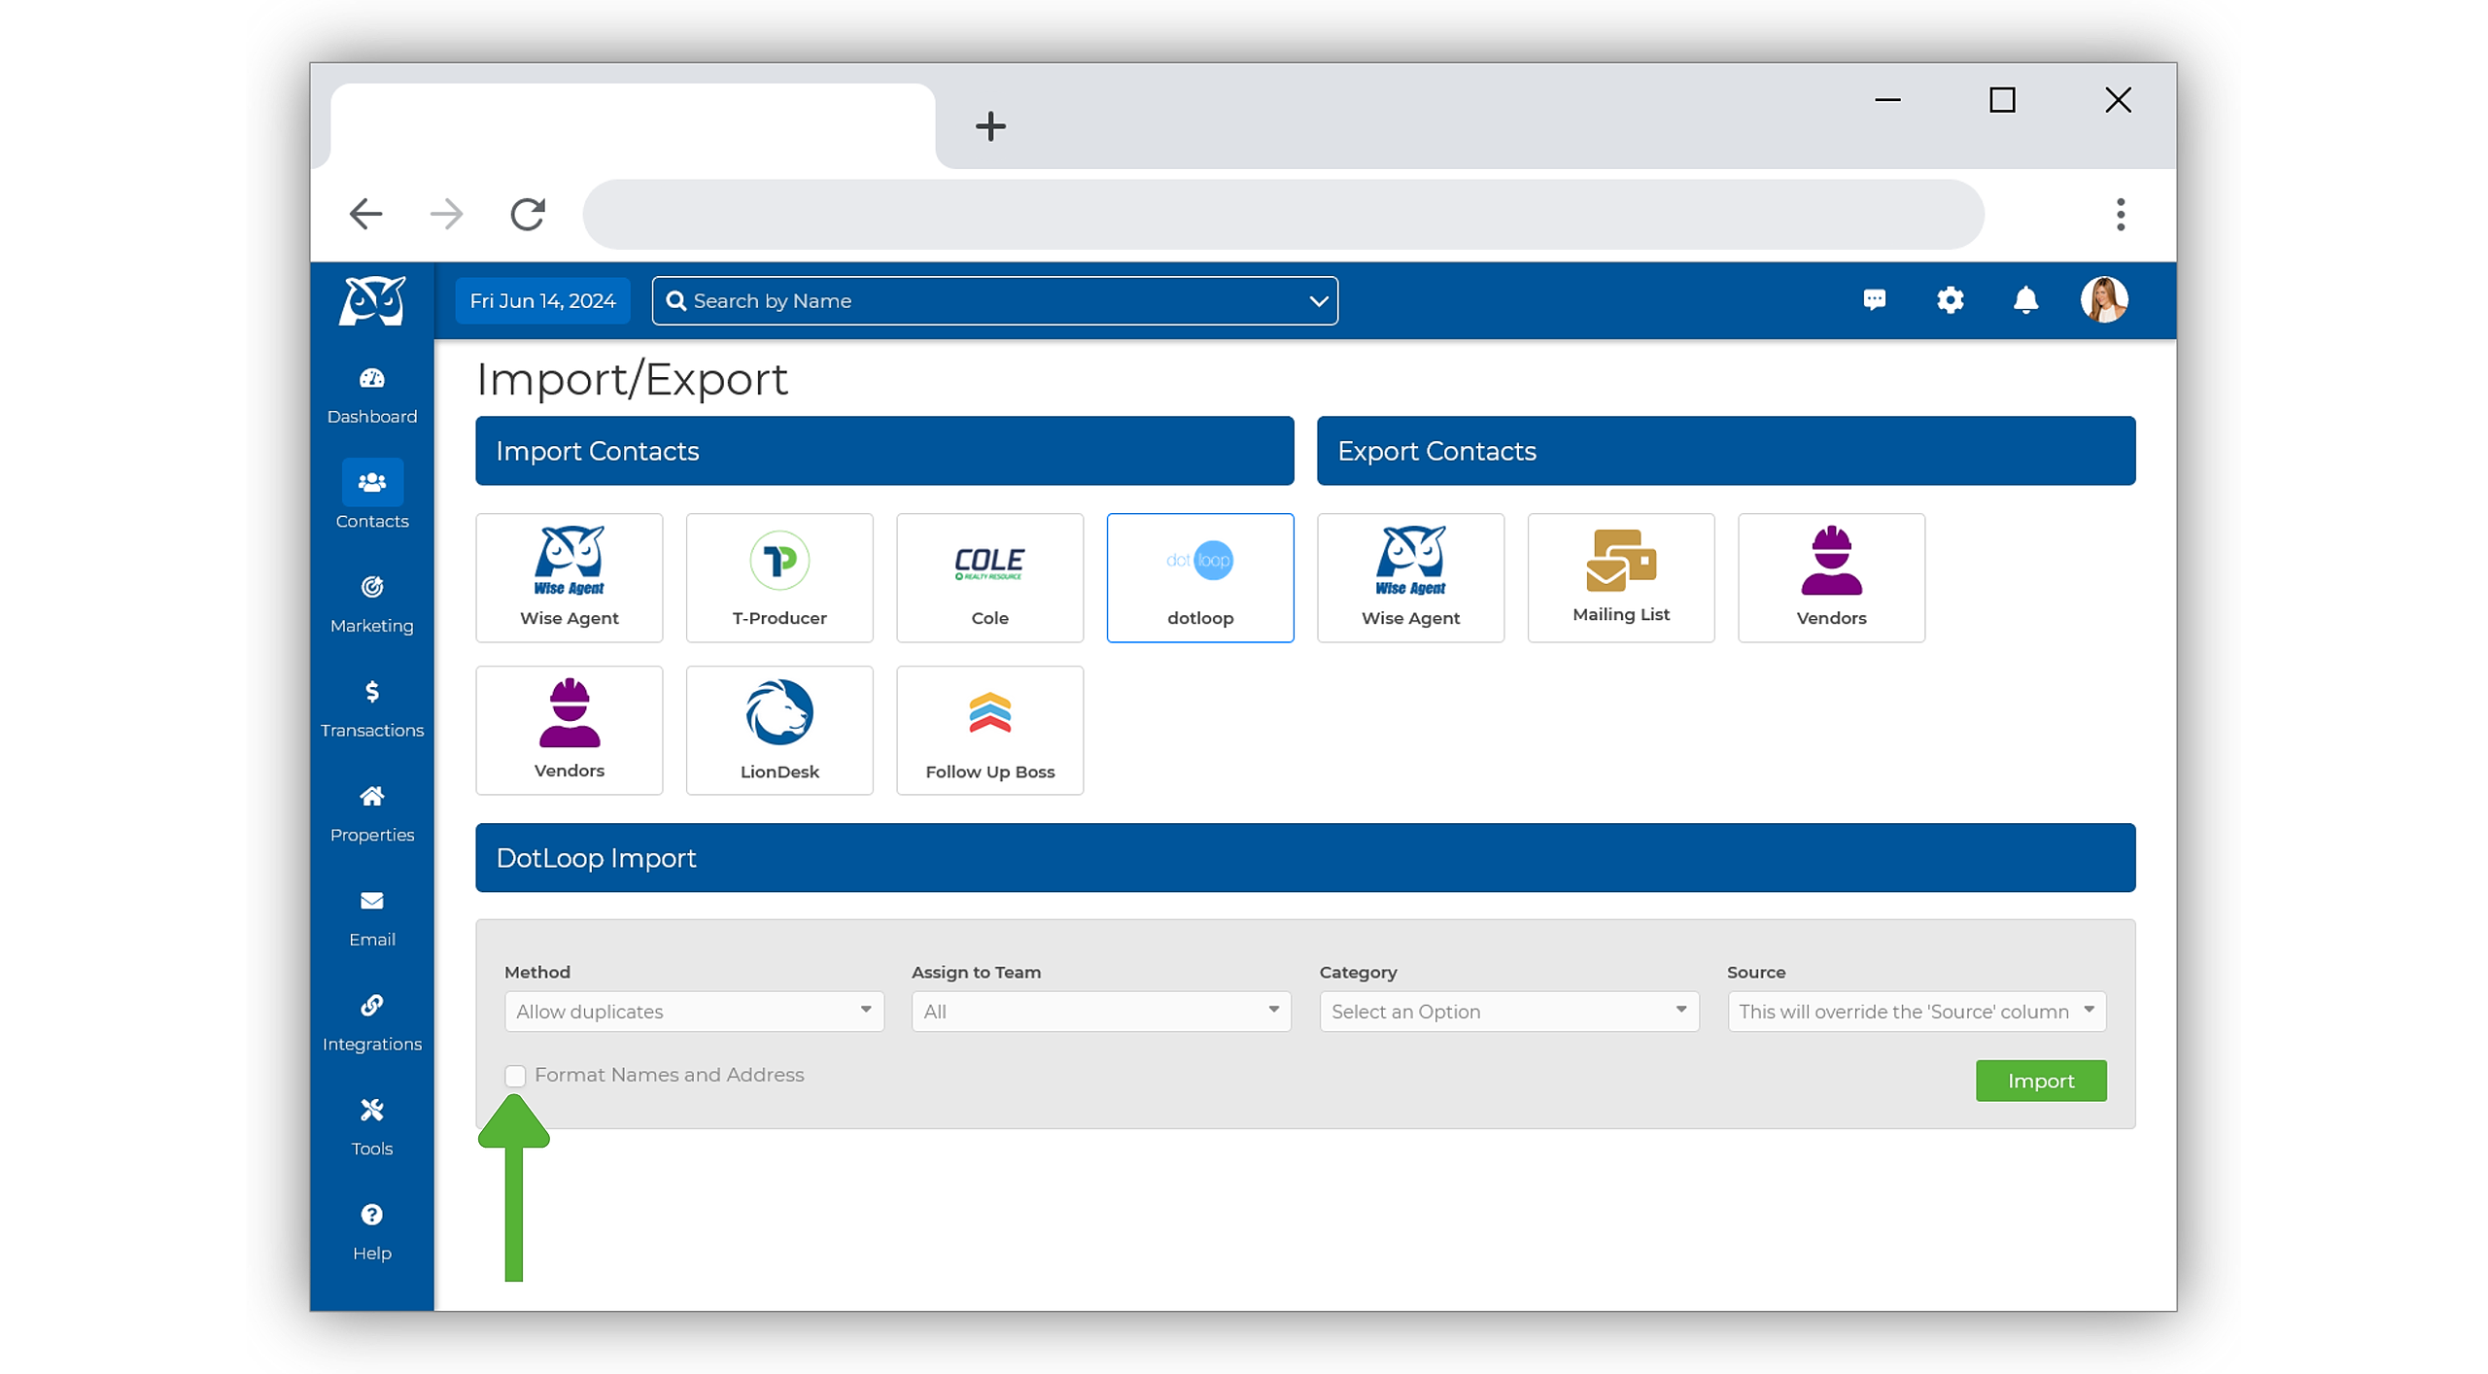Maximize the browser window
2488x1374 pixels.
point(2002,100)
